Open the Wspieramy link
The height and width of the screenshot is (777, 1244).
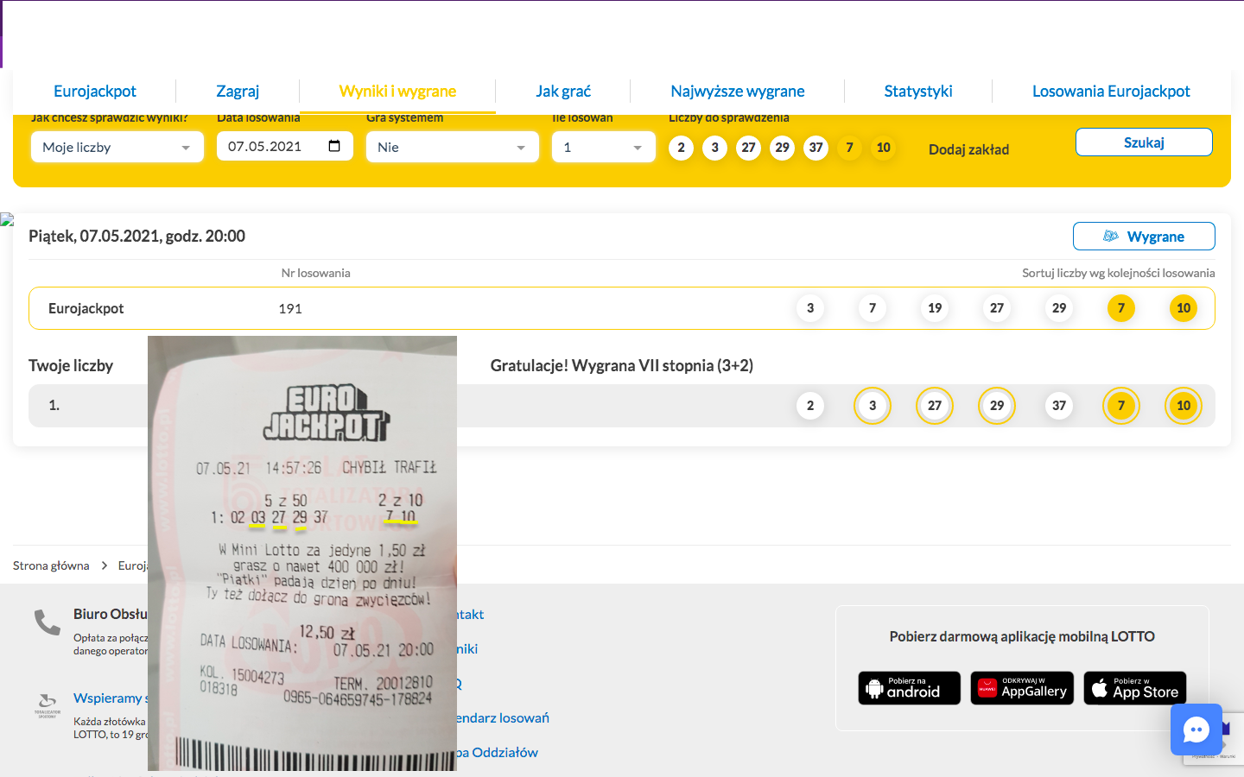point(111,698)
